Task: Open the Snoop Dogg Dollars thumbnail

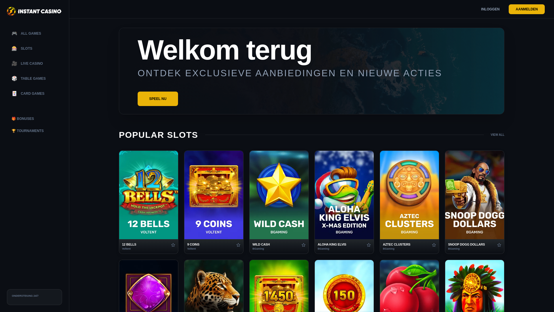Action: pos(475,195)
